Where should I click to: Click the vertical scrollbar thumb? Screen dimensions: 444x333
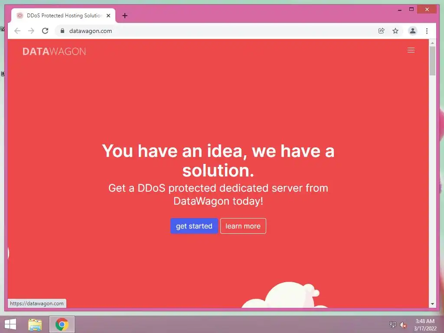[432, 61]
